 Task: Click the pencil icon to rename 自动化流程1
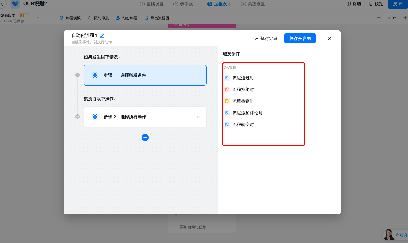pyautogui.click(x=102, y=36)
